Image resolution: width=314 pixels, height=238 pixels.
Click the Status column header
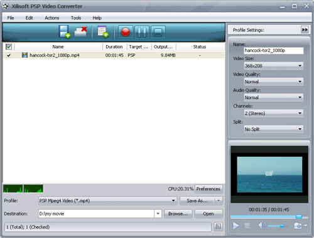[200, 47]
